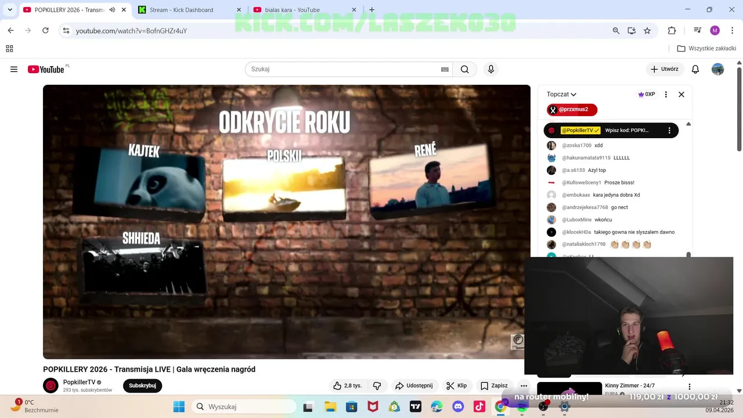
Task: Open YouTube notifications bell
Action: [695, 69]
